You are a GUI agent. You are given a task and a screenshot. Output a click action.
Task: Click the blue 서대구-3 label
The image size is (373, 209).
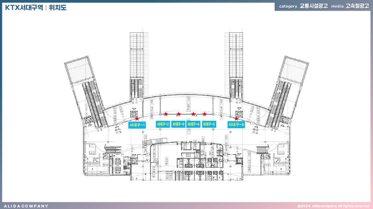click(178, 124)
